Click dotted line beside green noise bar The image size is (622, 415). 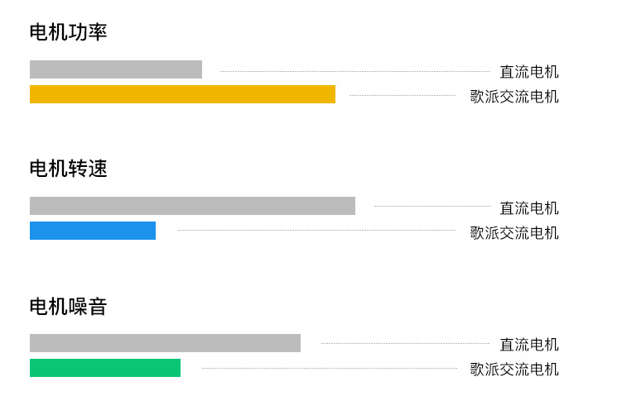pyautogui.click(x=330, y=368)
